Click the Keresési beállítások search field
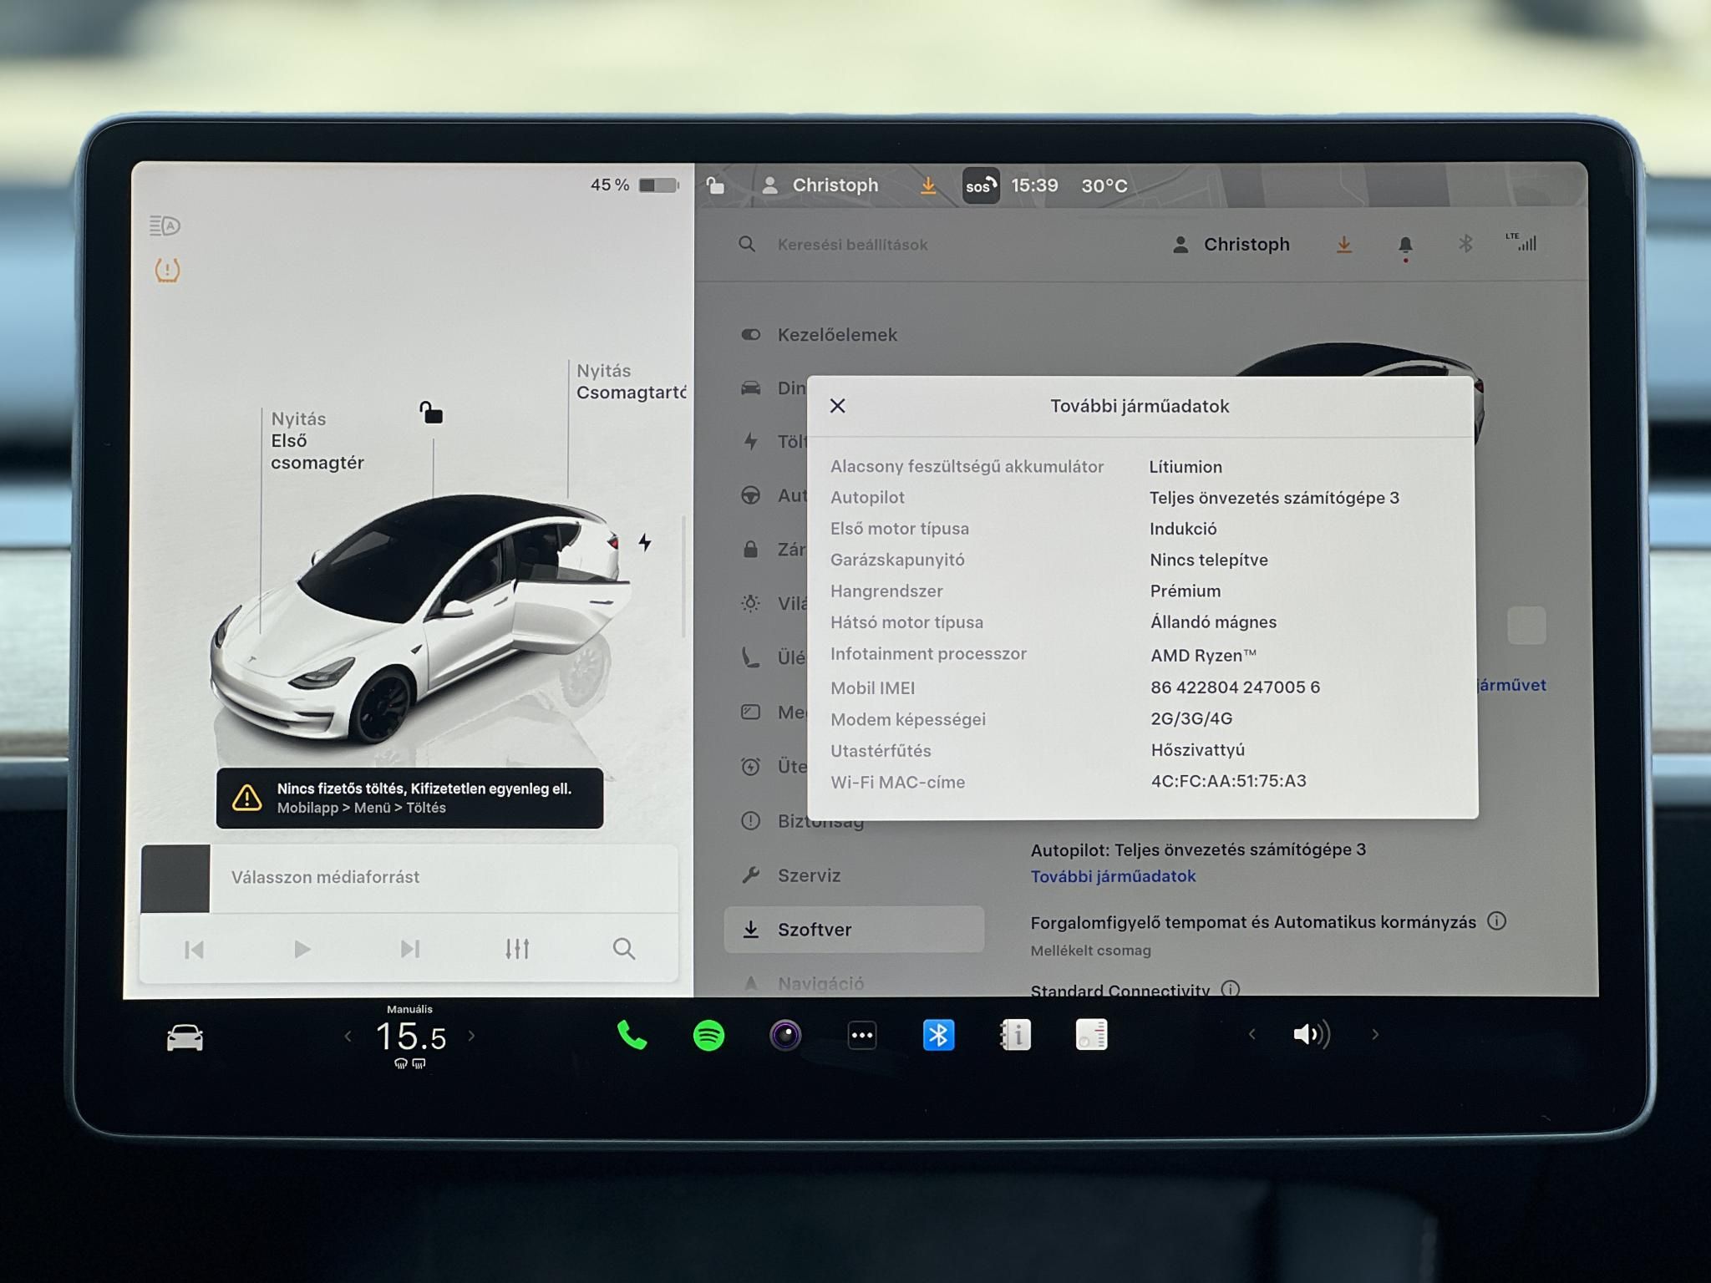Viewport: 1711px width, 1283px height. pos(852,245)
